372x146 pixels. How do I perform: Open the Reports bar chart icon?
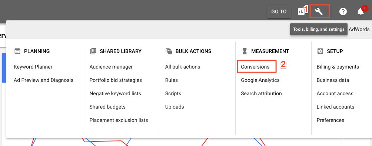(x=301, y=11)
